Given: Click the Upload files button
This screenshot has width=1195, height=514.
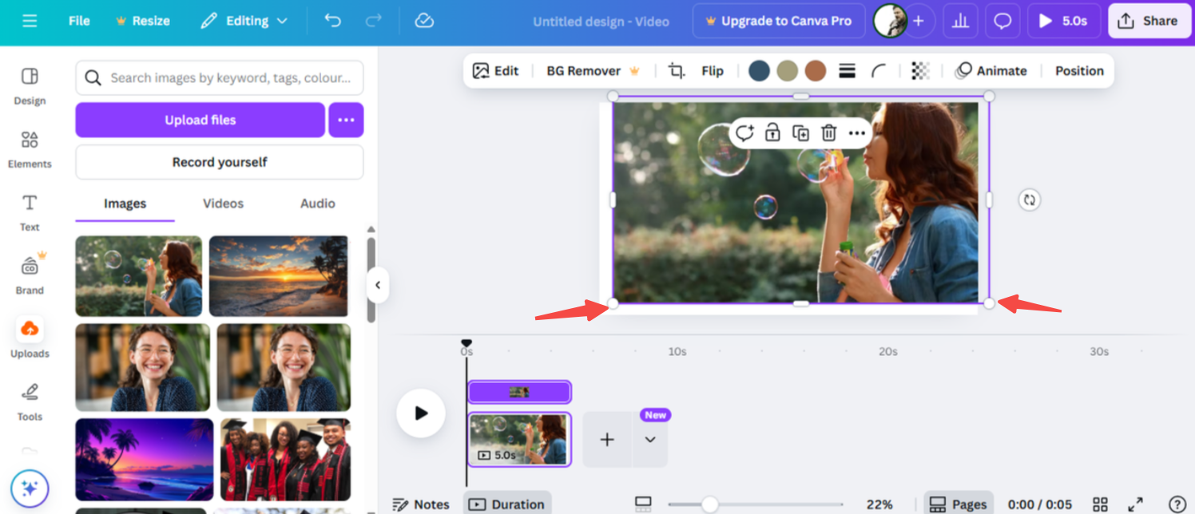Looking at the screenshot, I should point(200,120).
